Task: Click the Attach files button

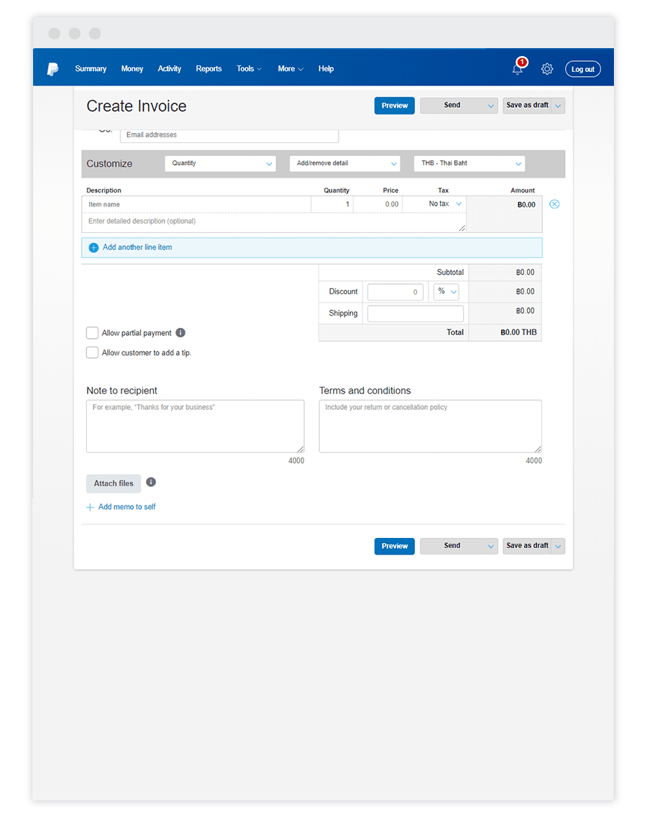Action: coord(114,483)
